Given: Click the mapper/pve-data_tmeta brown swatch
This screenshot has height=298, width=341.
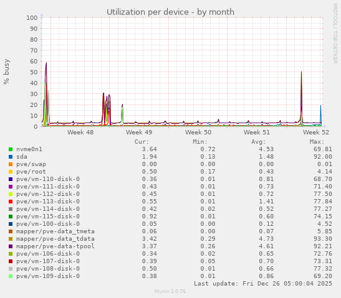Looking at the screenshot, I should [11, 231].
